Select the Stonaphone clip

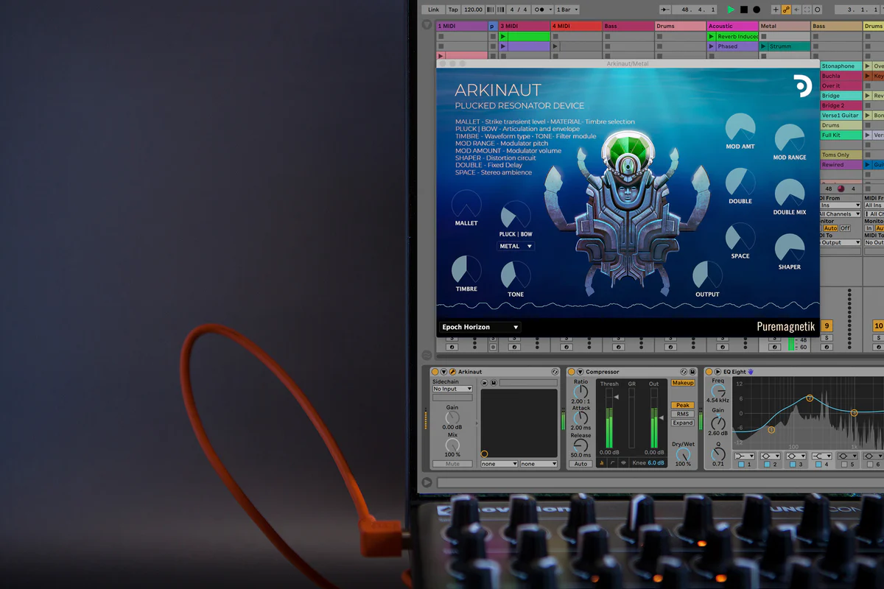[x=840, y=66]
